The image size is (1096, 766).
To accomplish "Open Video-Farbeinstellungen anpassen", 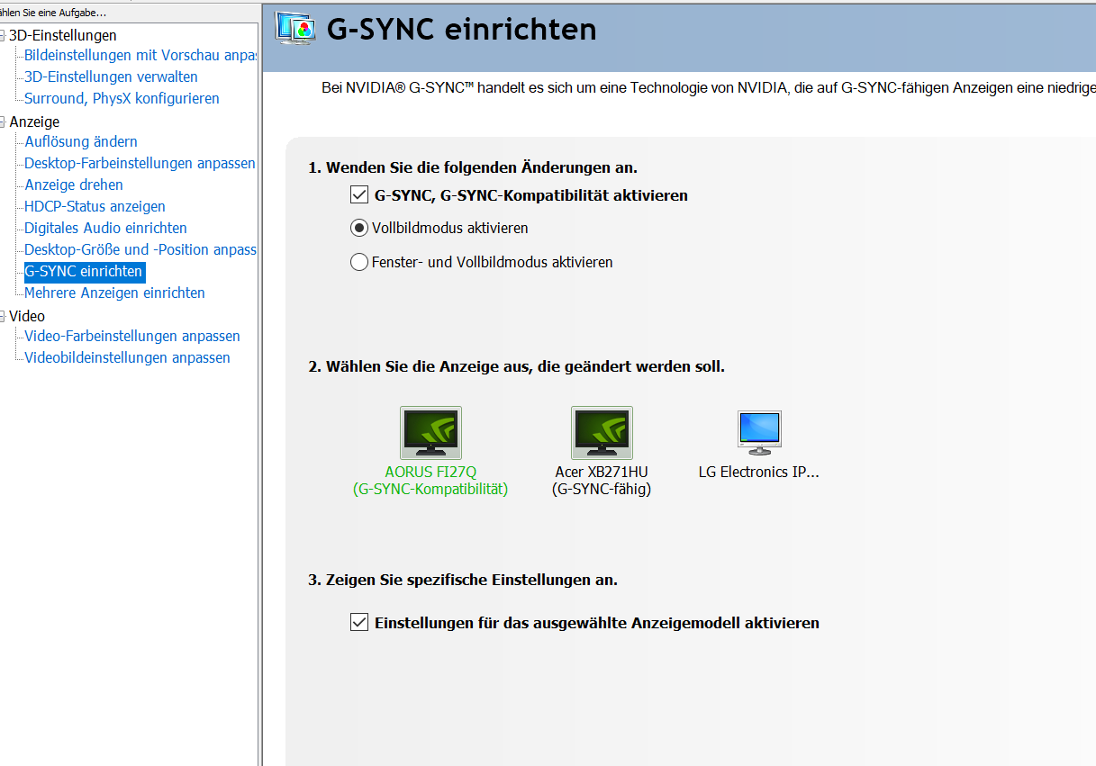I will coord(132,336).
